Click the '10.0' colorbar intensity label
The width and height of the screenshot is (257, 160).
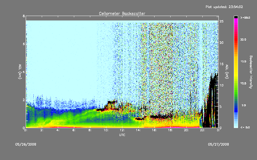click(x=243, y=84)
